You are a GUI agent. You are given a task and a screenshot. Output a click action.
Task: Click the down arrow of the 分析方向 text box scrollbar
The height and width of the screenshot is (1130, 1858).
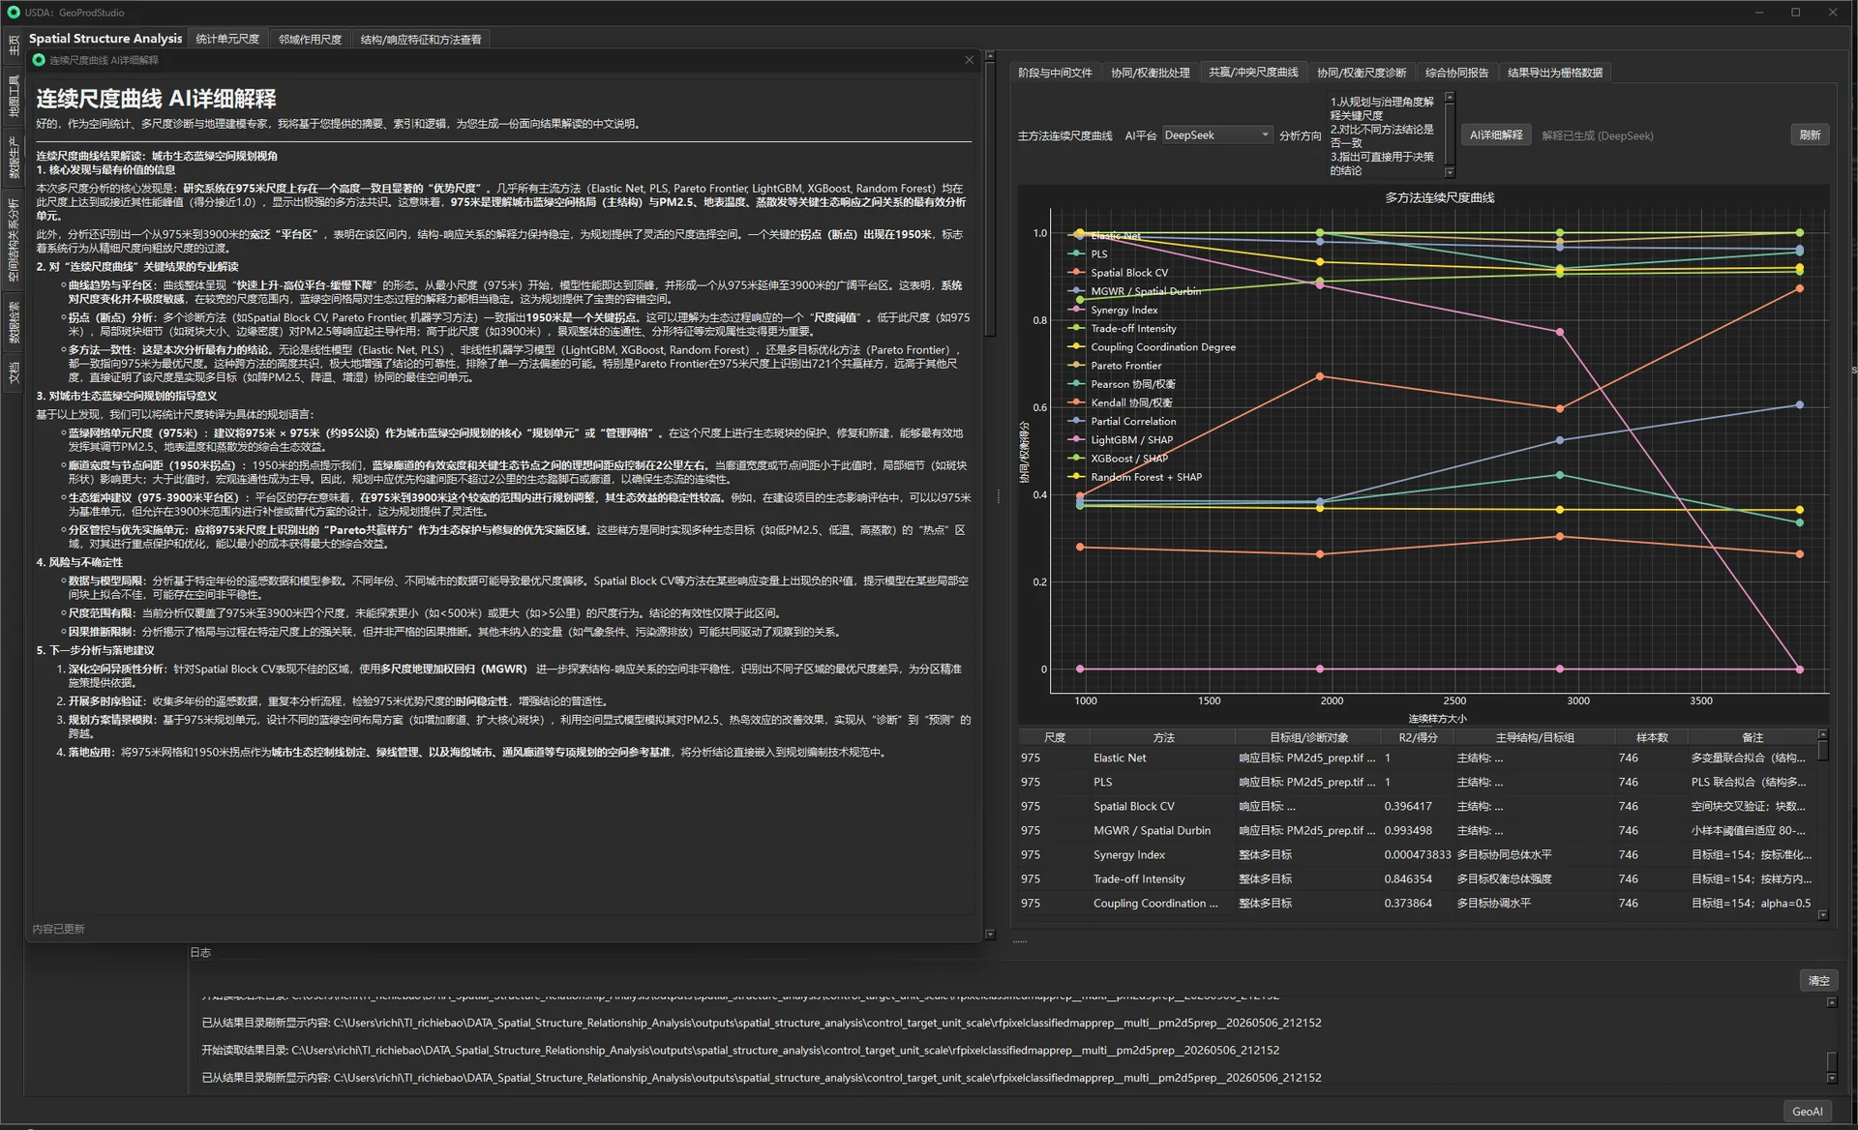(x=1450, y=172)
